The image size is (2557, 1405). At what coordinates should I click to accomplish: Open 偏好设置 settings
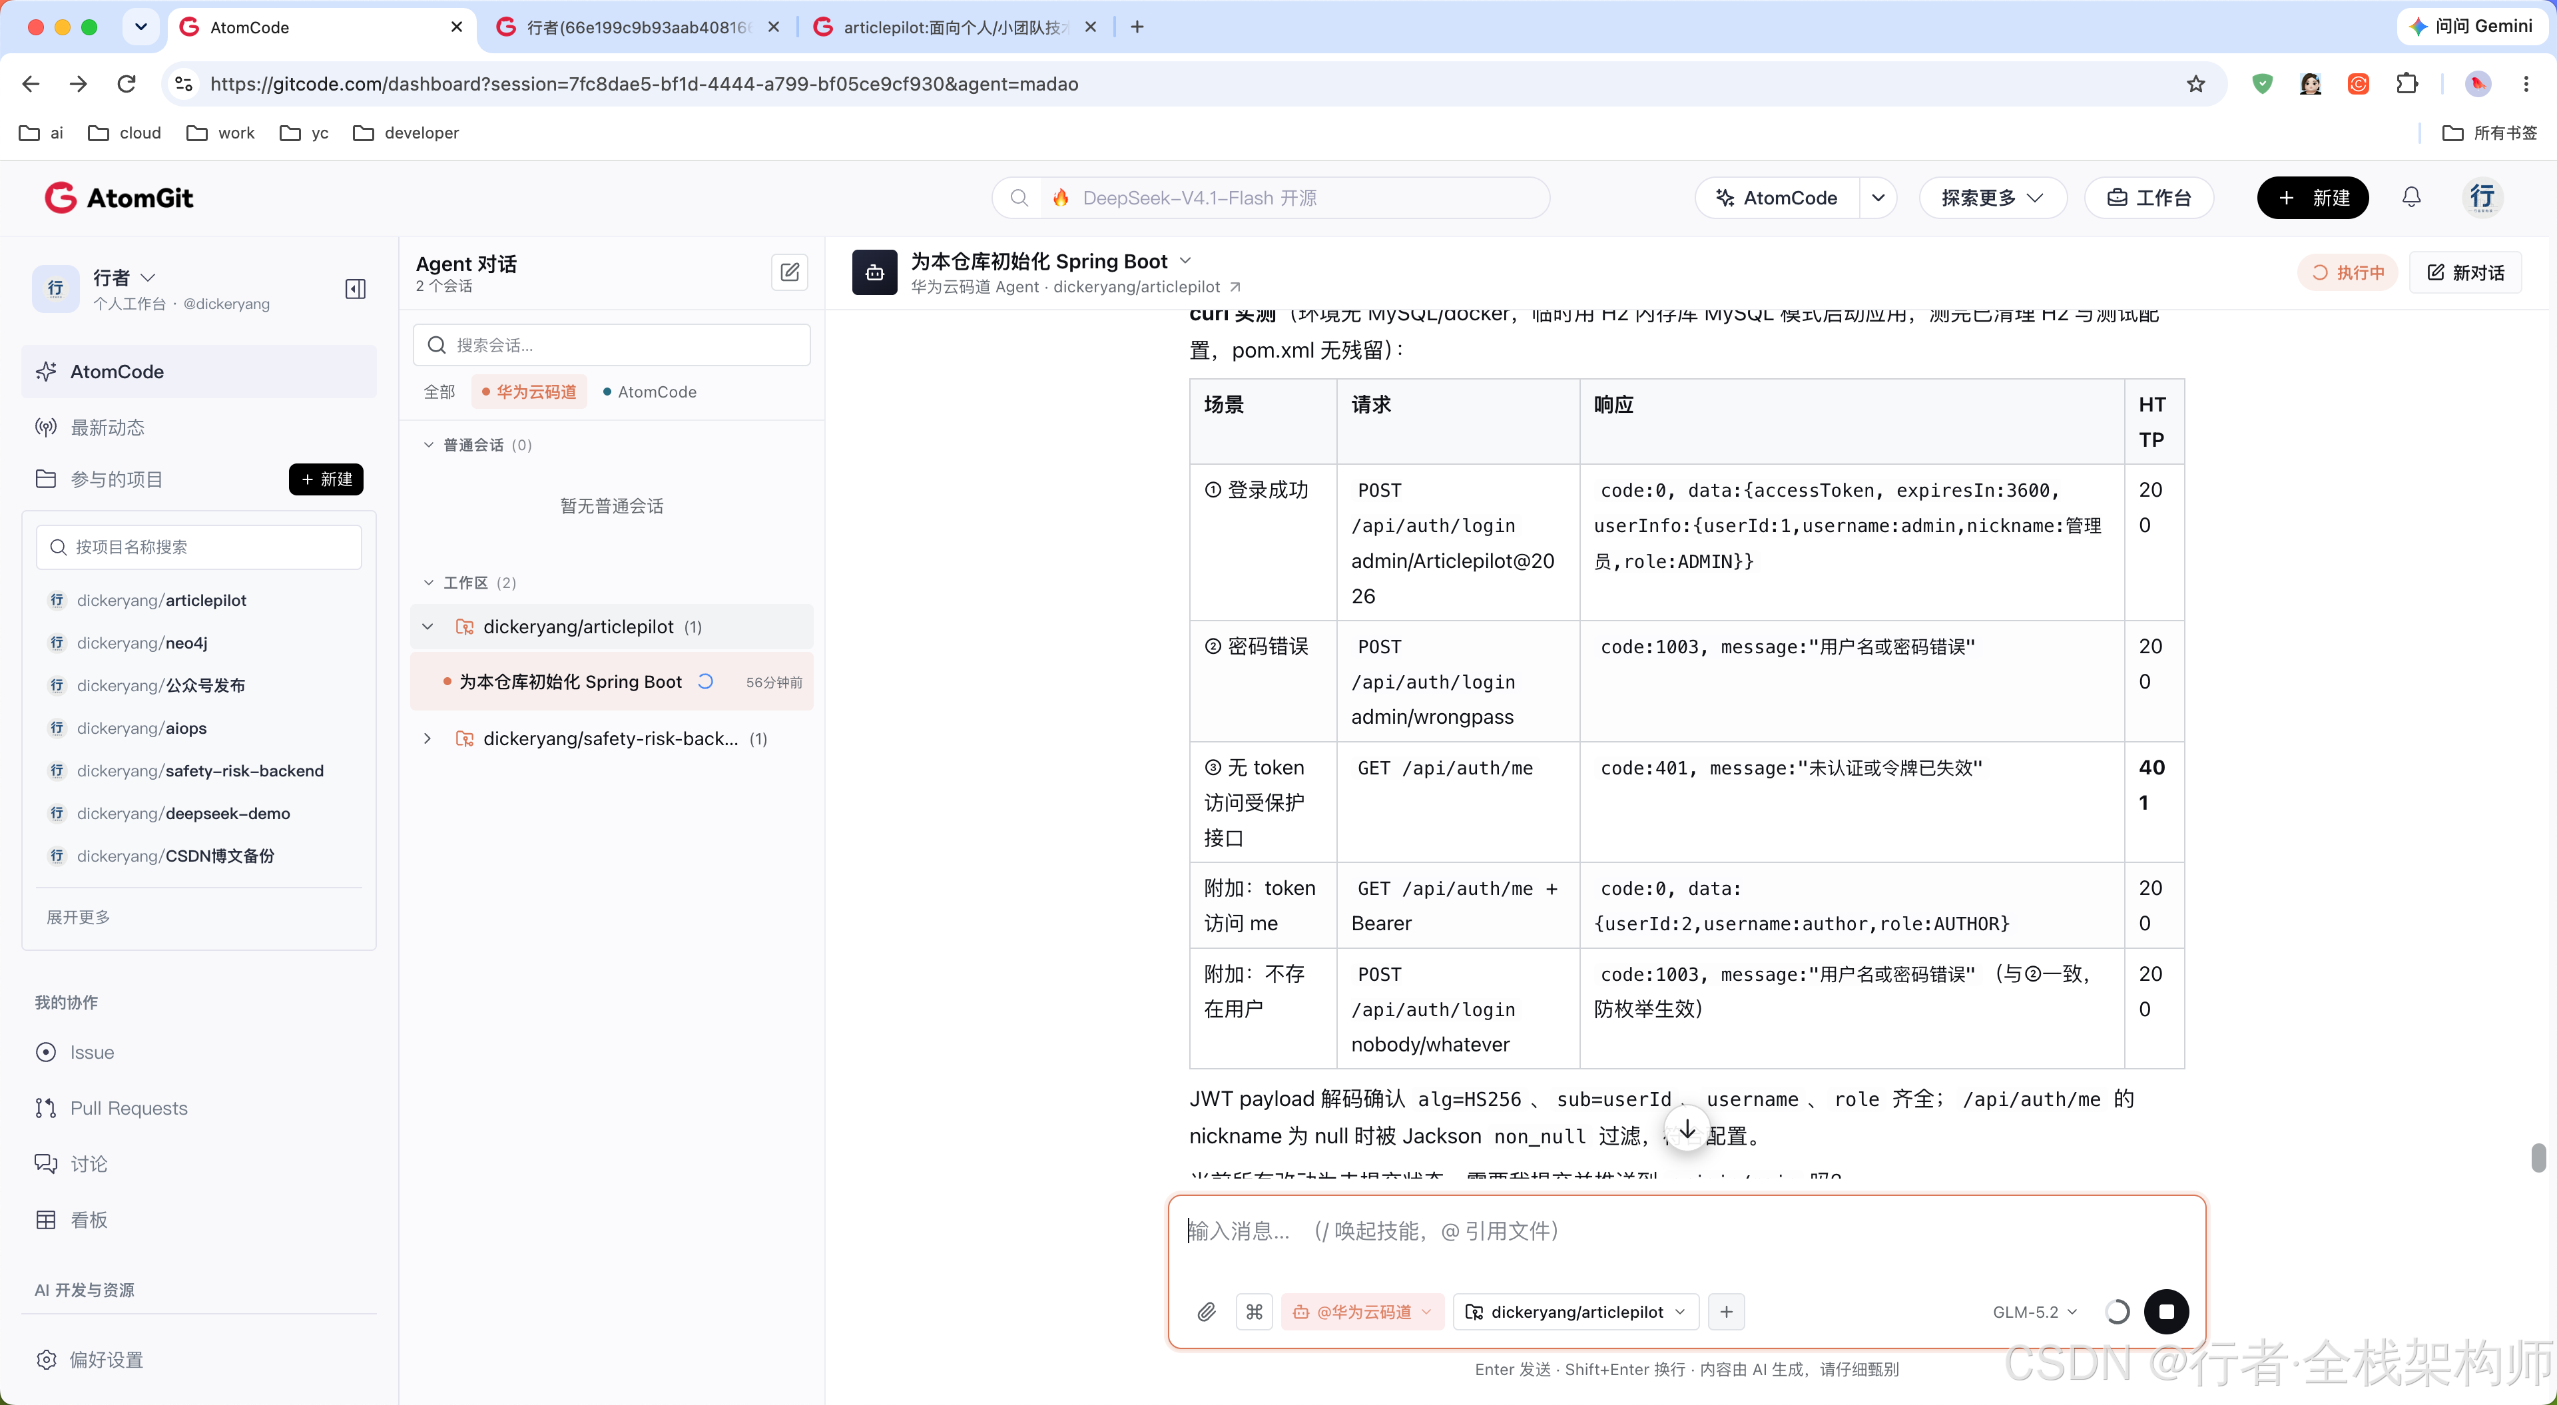click(x=107, y=1359)
